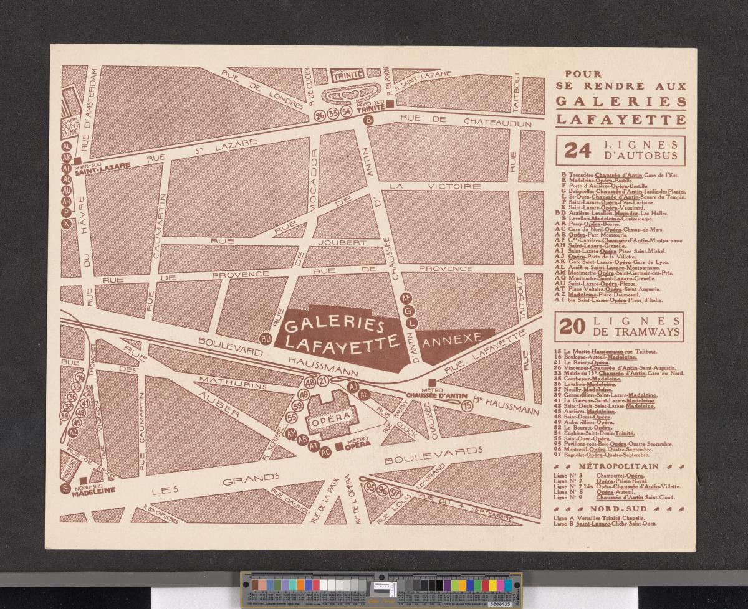Click the AL bus marker by Gare Saint-Lazare
The height and width of the screenshot is (609, 748).
click(67, 147)
